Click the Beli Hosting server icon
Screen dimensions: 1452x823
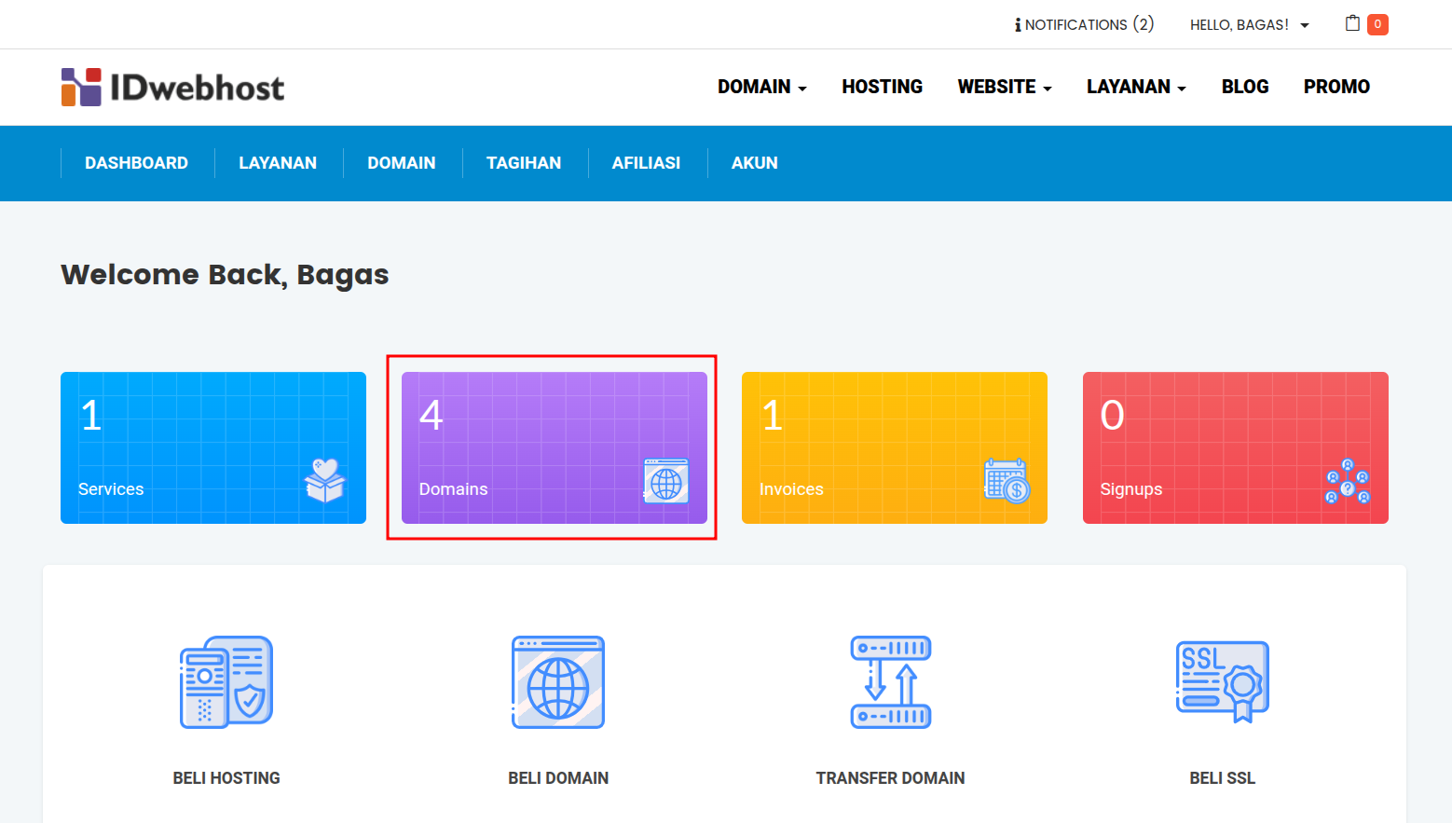[x=226, y=682]
